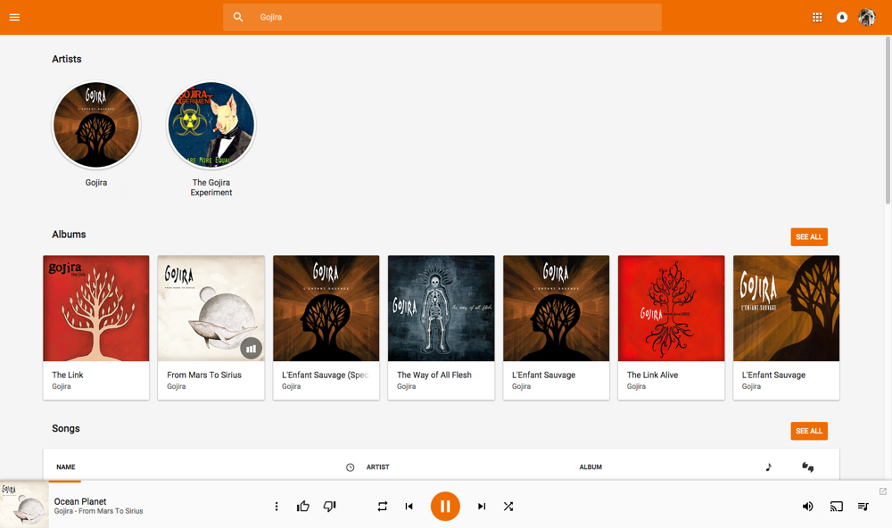This screenshot has height=528, width=892.
Task: Open more options for Ocean Planet
Action: pos(277,507)
